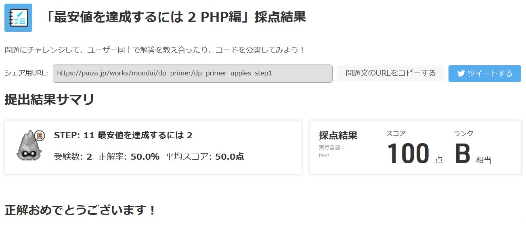This screenshot has width=526, height=227.
Task: Click the 提出結果サマリ heading
Action: tap(49, 100)
